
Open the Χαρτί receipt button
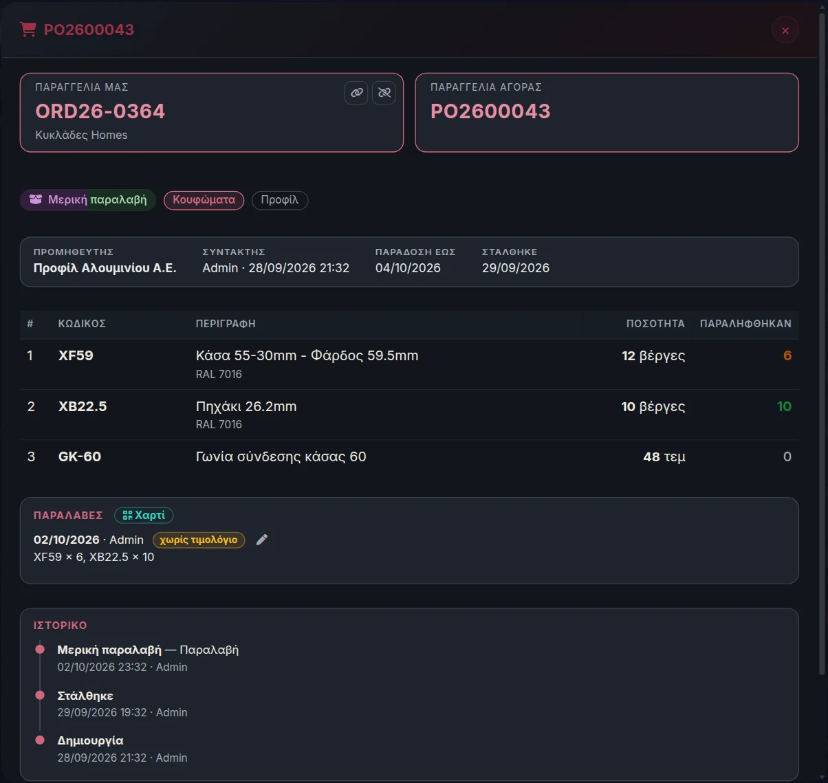[144, 515]
